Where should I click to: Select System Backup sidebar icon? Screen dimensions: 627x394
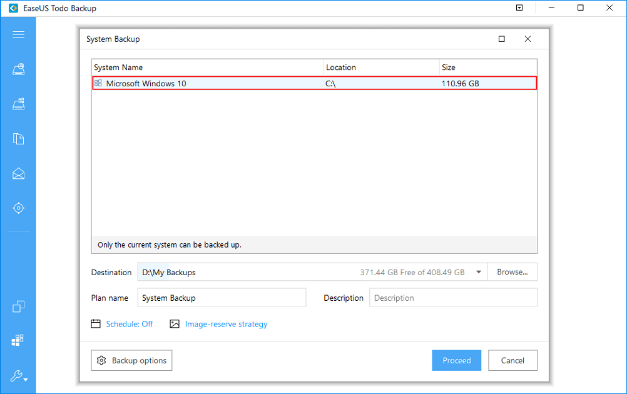[18, 104]
